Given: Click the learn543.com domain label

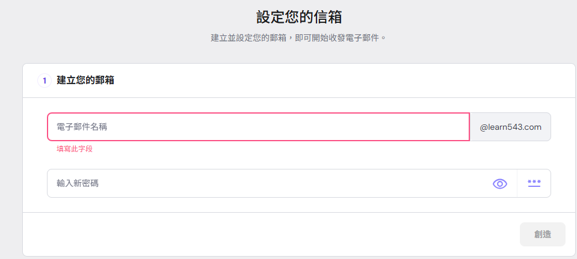Looking at the screenshot, I should (x=510, y=127).
